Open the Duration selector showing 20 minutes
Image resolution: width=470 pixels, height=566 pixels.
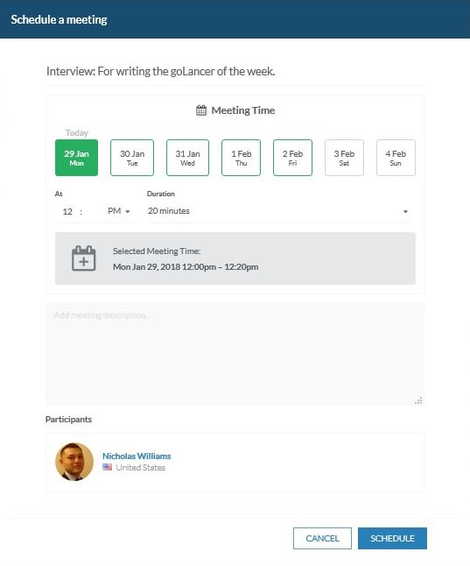[x=280, y=211]
